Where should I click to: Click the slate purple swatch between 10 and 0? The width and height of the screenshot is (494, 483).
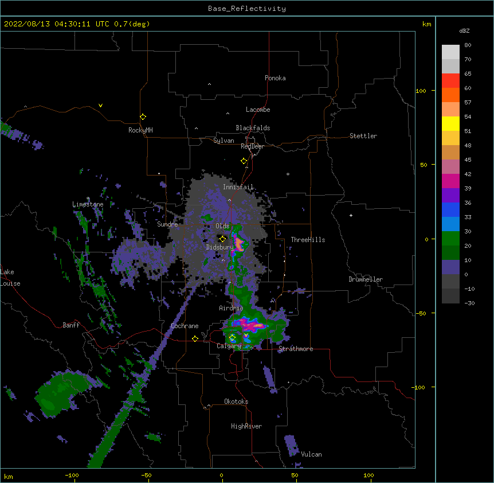tap(450, 267)
